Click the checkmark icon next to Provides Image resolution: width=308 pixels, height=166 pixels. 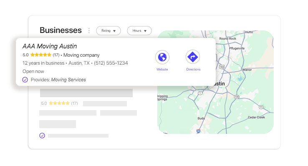click(x=25, y=80)
